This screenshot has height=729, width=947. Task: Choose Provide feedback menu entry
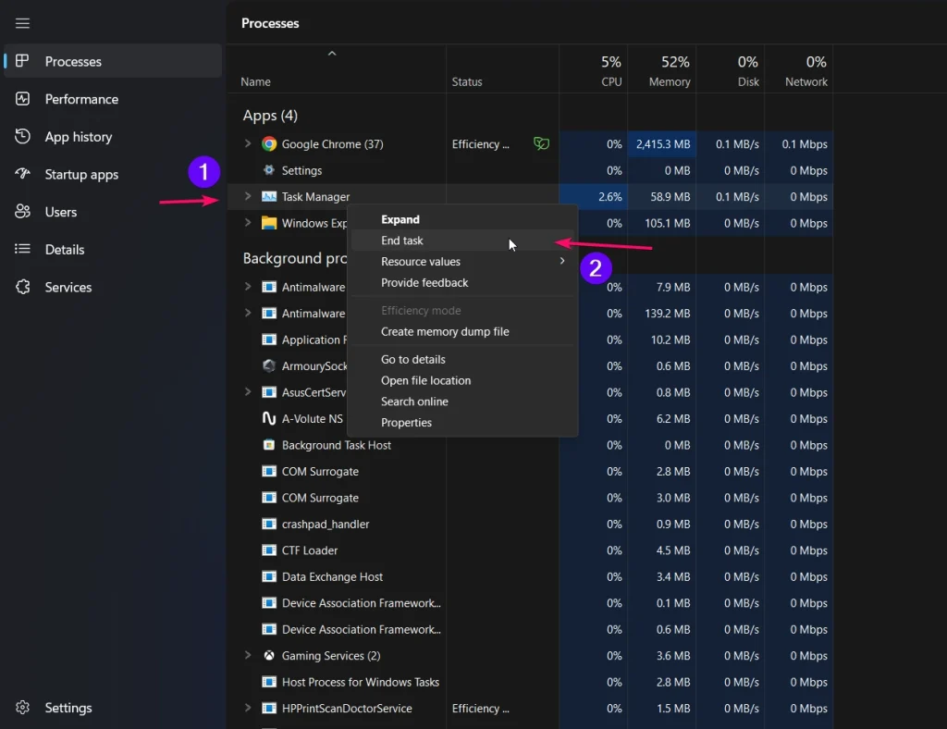[462, 283]
